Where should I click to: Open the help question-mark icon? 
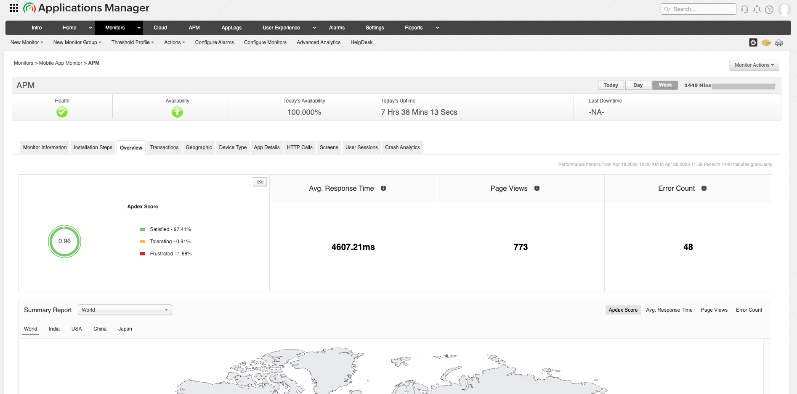(x=769, y=9)
